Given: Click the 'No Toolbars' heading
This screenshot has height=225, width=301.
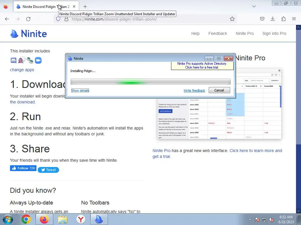Looking at the screenshot, I should pyautogui.click(x=95, y=203).
